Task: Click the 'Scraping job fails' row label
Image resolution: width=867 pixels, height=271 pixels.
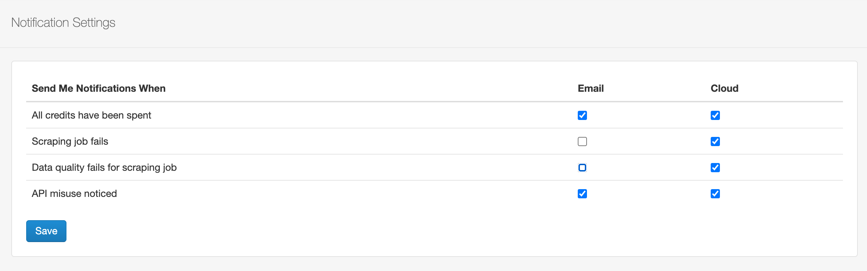Action: coord(70,141)
